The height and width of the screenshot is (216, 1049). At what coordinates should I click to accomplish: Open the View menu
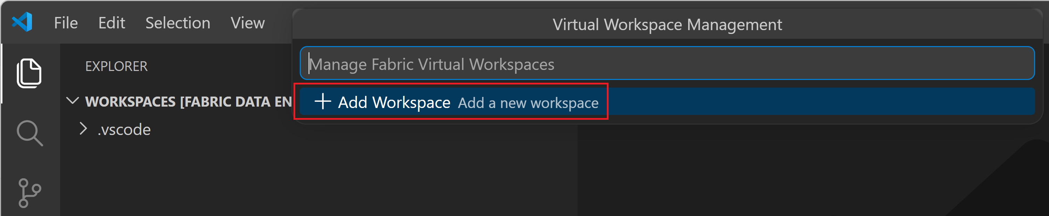(248, 23)
